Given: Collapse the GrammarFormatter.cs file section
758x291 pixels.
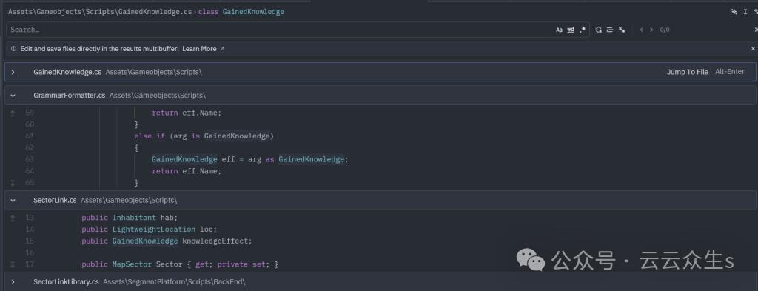Looking at the screenshot, I should click(x=13, y=96).
